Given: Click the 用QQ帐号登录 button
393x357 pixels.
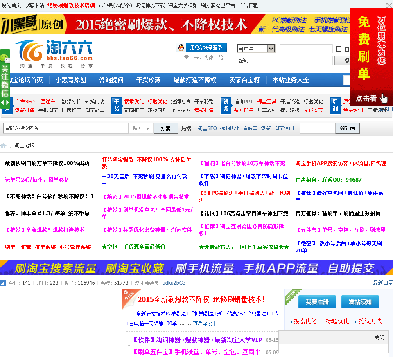Looking at the screenshot, I should point(201,47).
